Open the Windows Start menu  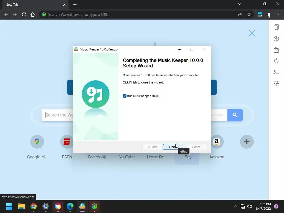pos(9,206)
